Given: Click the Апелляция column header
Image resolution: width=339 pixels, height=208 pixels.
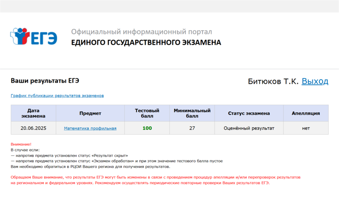Looking at the screenshot, I should 306,113.
